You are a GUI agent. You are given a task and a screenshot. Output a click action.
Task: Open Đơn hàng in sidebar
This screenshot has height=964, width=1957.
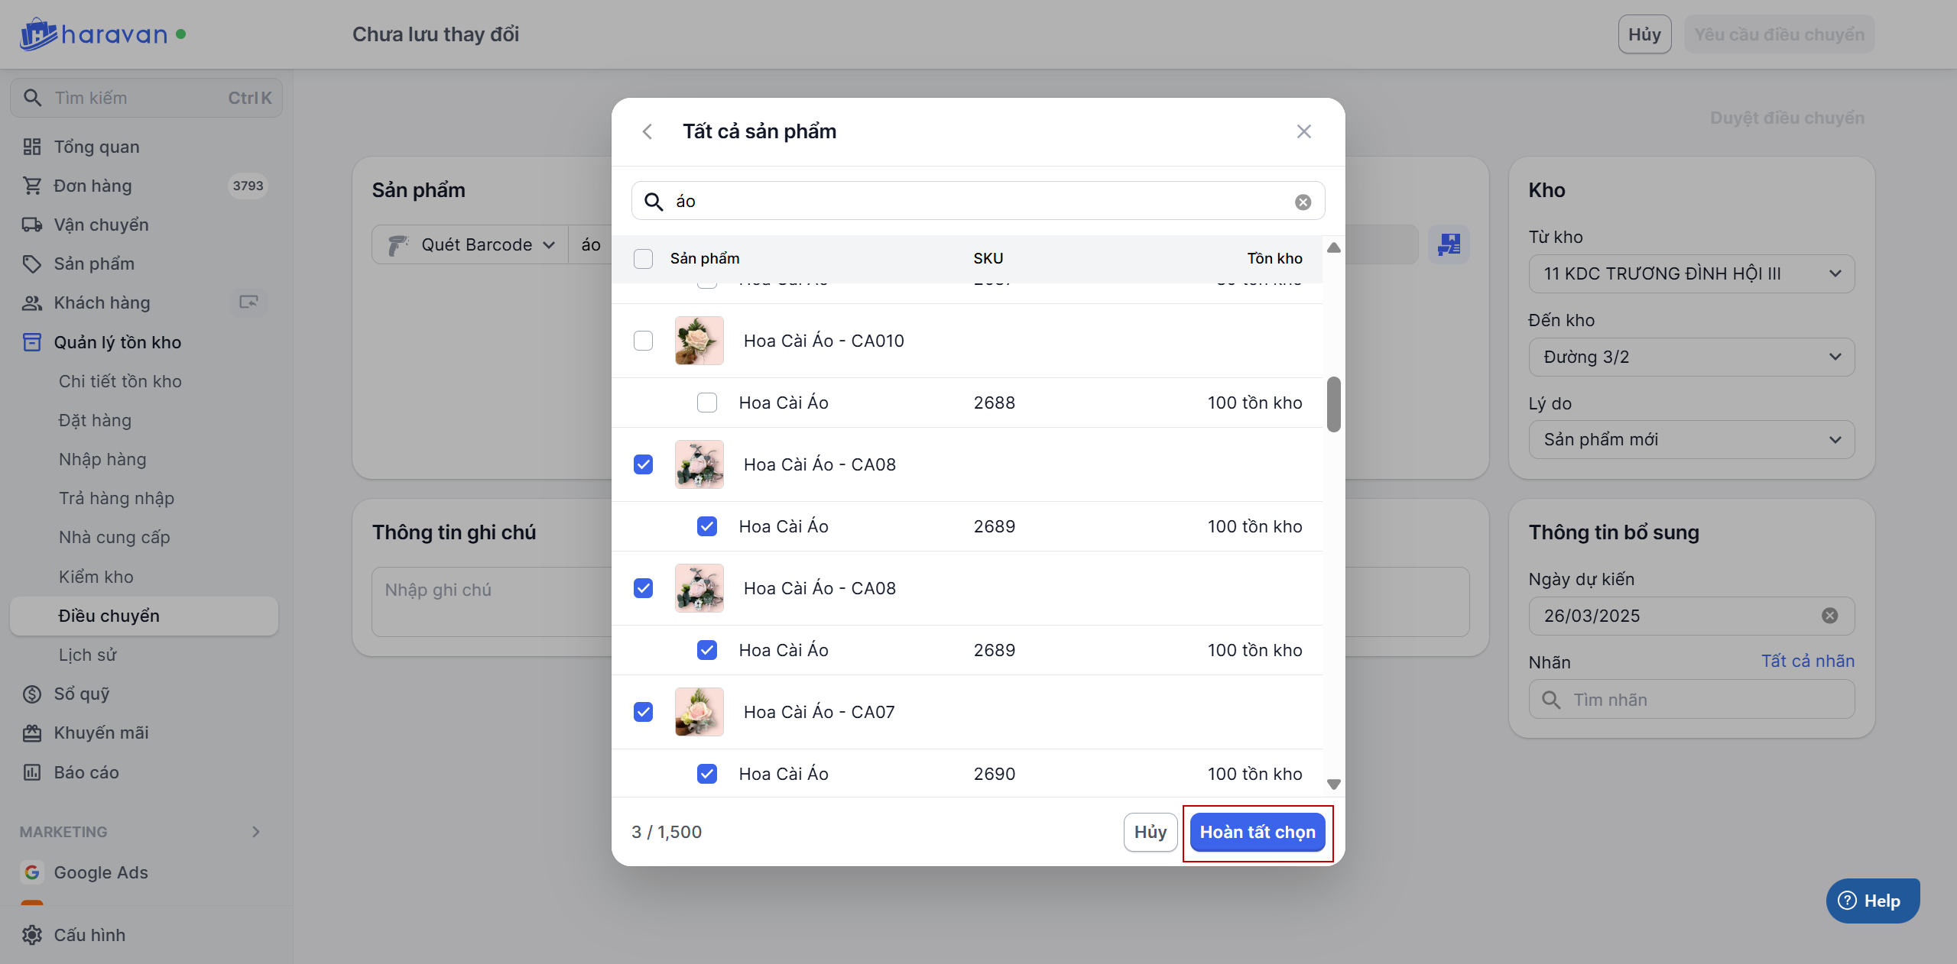[x=92, y=186]
